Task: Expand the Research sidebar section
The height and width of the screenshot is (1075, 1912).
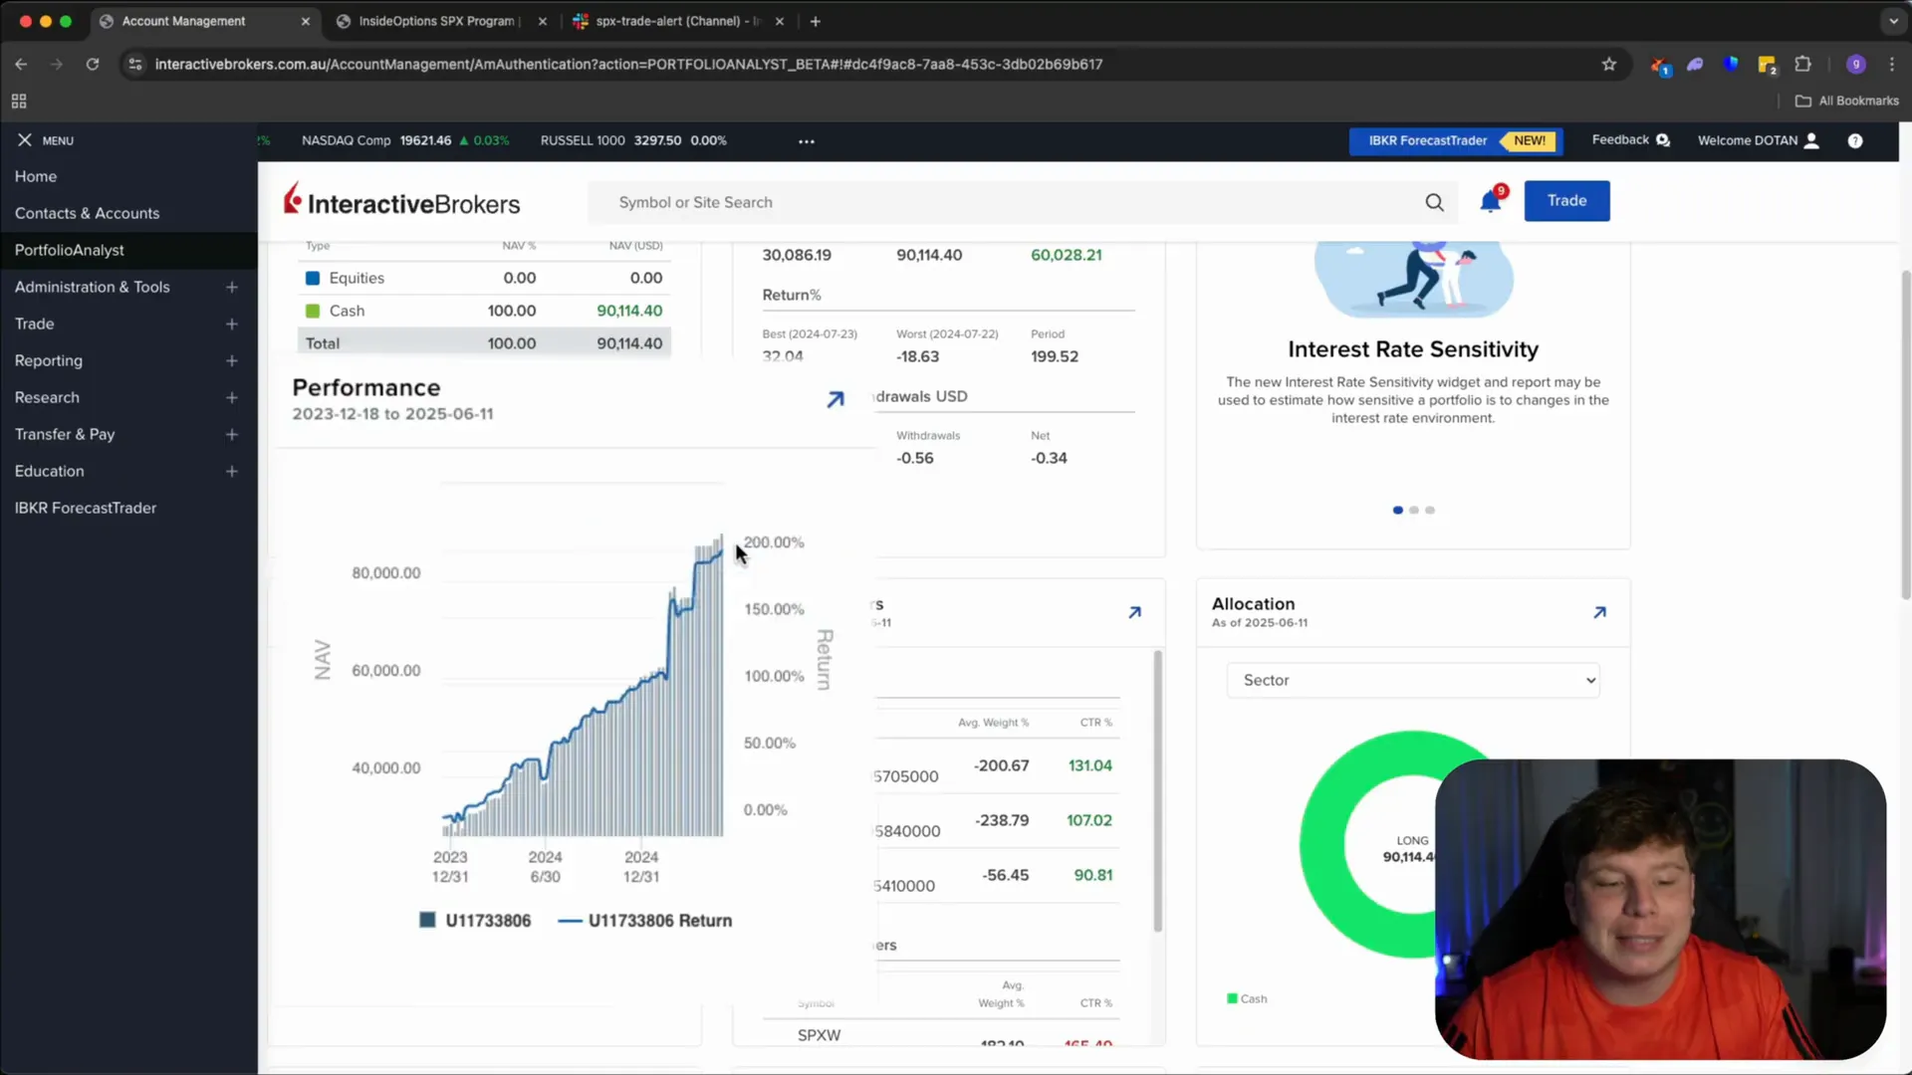Action: (x=231, y=397)
